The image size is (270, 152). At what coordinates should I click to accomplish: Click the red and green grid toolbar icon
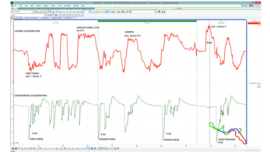click(123, 12)
